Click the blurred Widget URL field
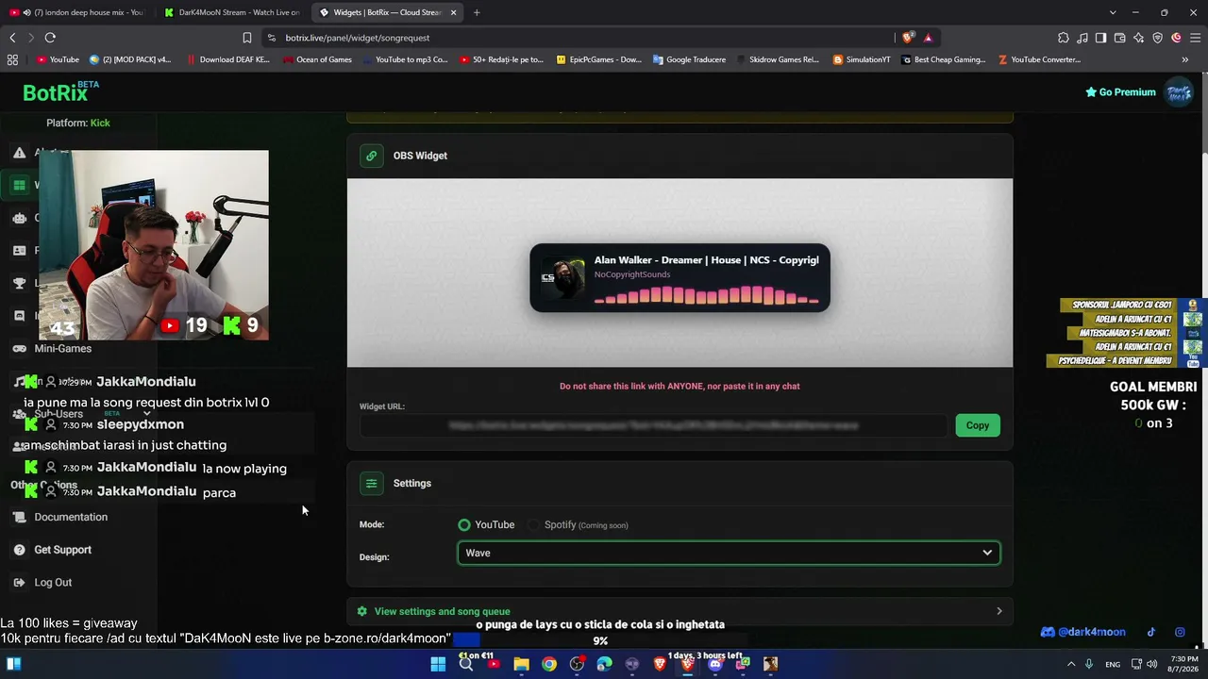The height and width of the screenshot is (679, 1208). point(653,425)
